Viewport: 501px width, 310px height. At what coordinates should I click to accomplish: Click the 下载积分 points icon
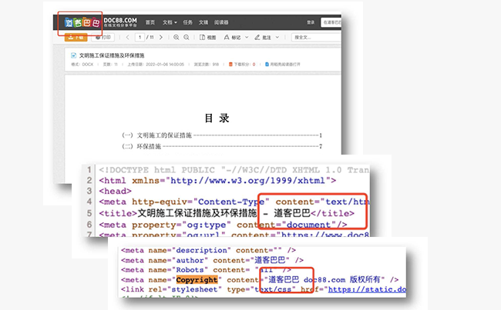point(230,65)
